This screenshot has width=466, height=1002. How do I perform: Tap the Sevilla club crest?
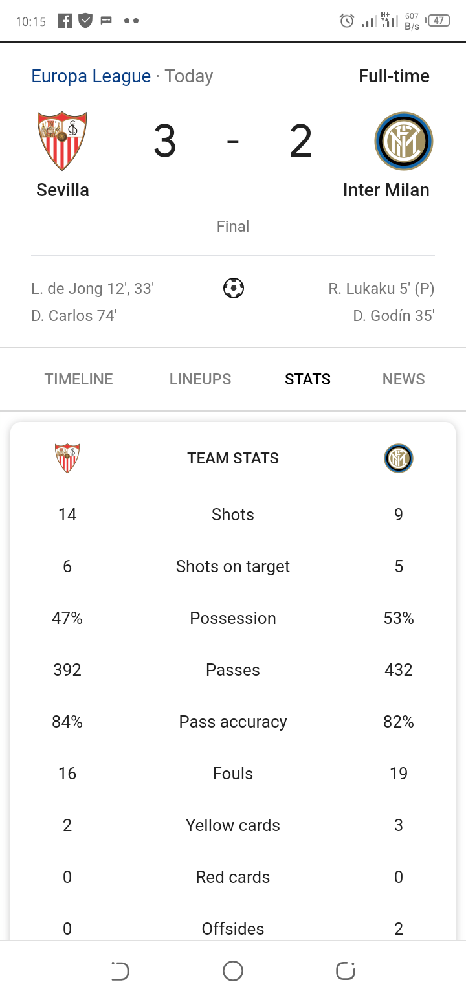point(62,141)
